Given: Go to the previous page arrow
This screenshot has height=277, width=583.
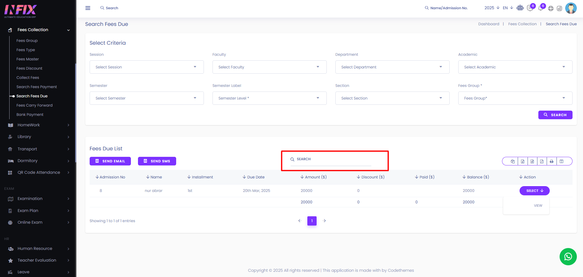Looking at the screenshot, I should coord(300,221).
